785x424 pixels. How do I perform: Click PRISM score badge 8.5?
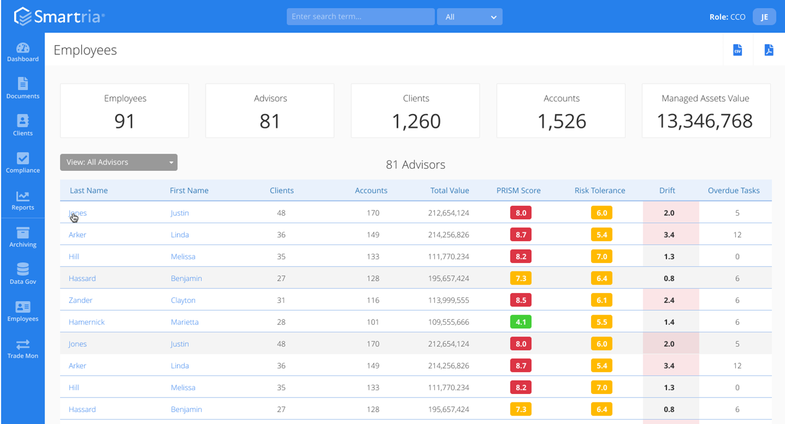(x=521, y=300)
